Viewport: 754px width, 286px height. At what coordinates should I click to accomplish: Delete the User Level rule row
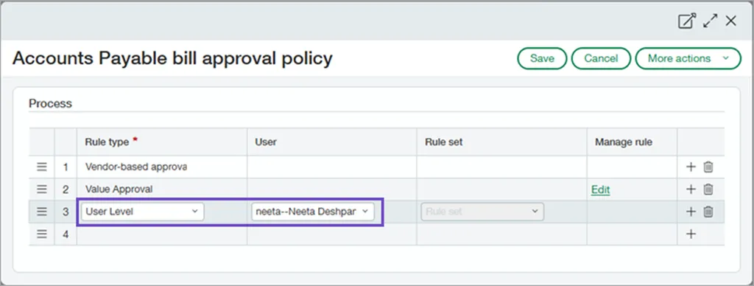708,212
